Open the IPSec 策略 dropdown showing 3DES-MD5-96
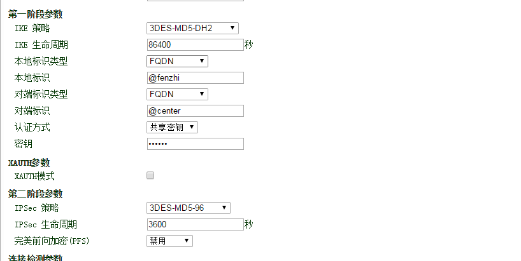The width and height of the screenshot is (521, 261). point(189,208)
